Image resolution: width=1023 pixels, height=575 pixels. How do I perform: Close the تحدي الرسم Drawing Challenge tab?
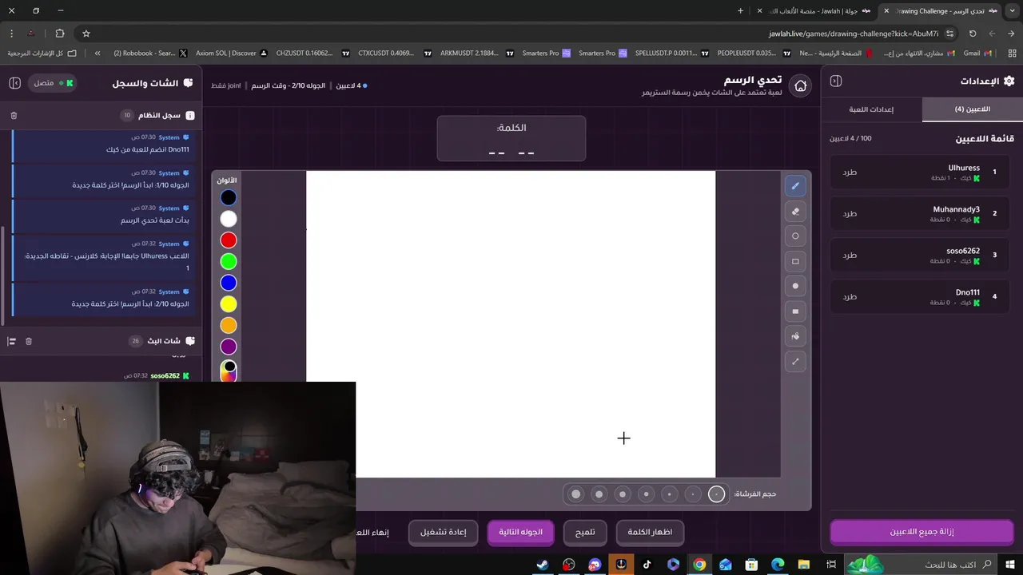pos(886,11)
